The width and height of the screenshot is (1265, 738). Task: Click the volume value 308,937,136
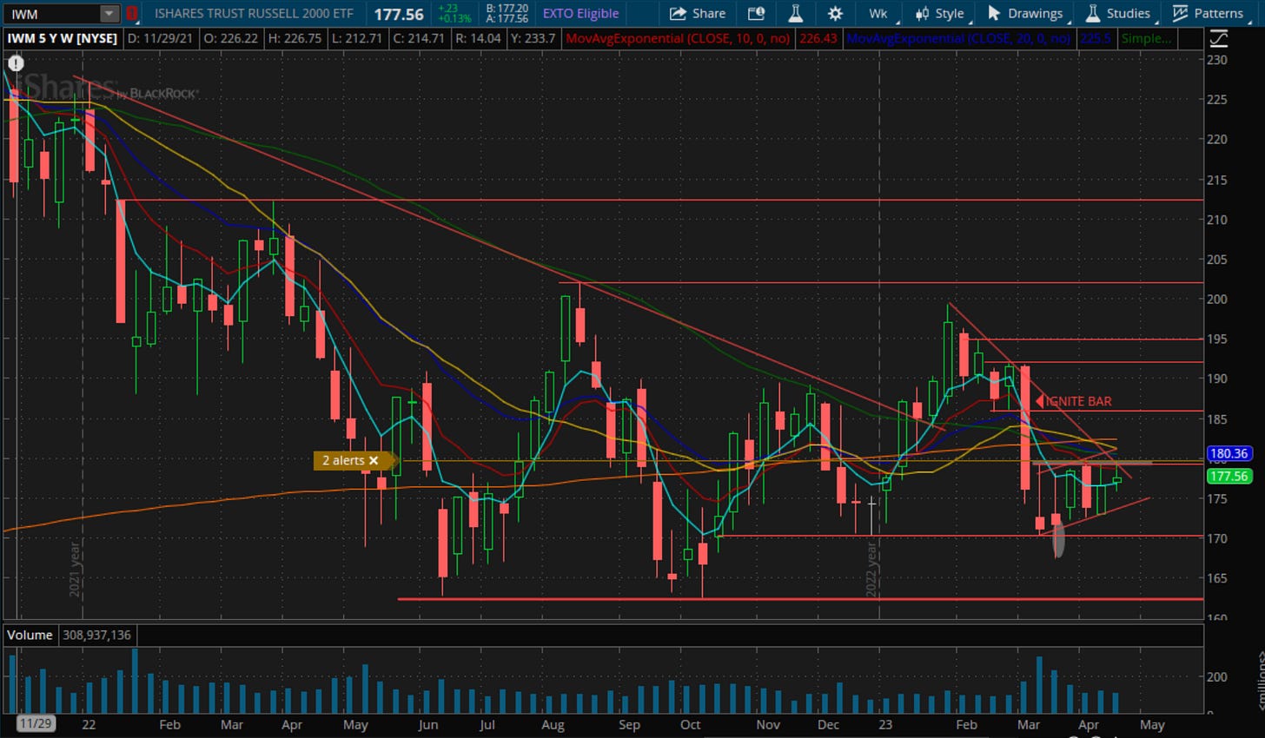click(96, 635)
